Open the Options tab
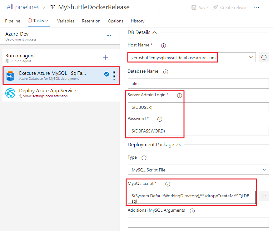The image size is (273, 231). [116, 21]
